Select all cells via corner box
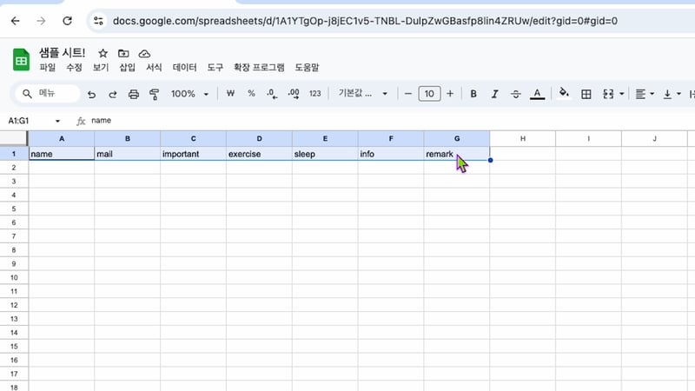Viewport: 695px width, 391px height. 14,138
